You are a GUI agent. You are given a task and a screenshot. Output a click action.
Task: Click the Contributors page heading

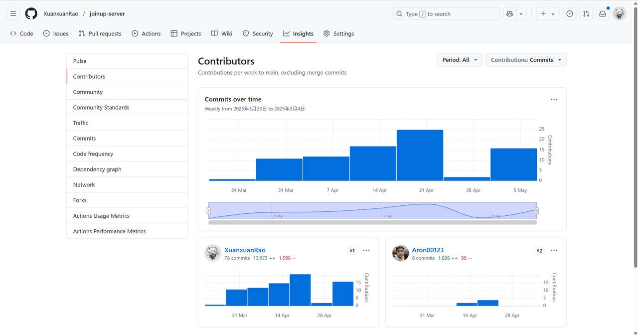pyautogui.click(x=226, y=61)
